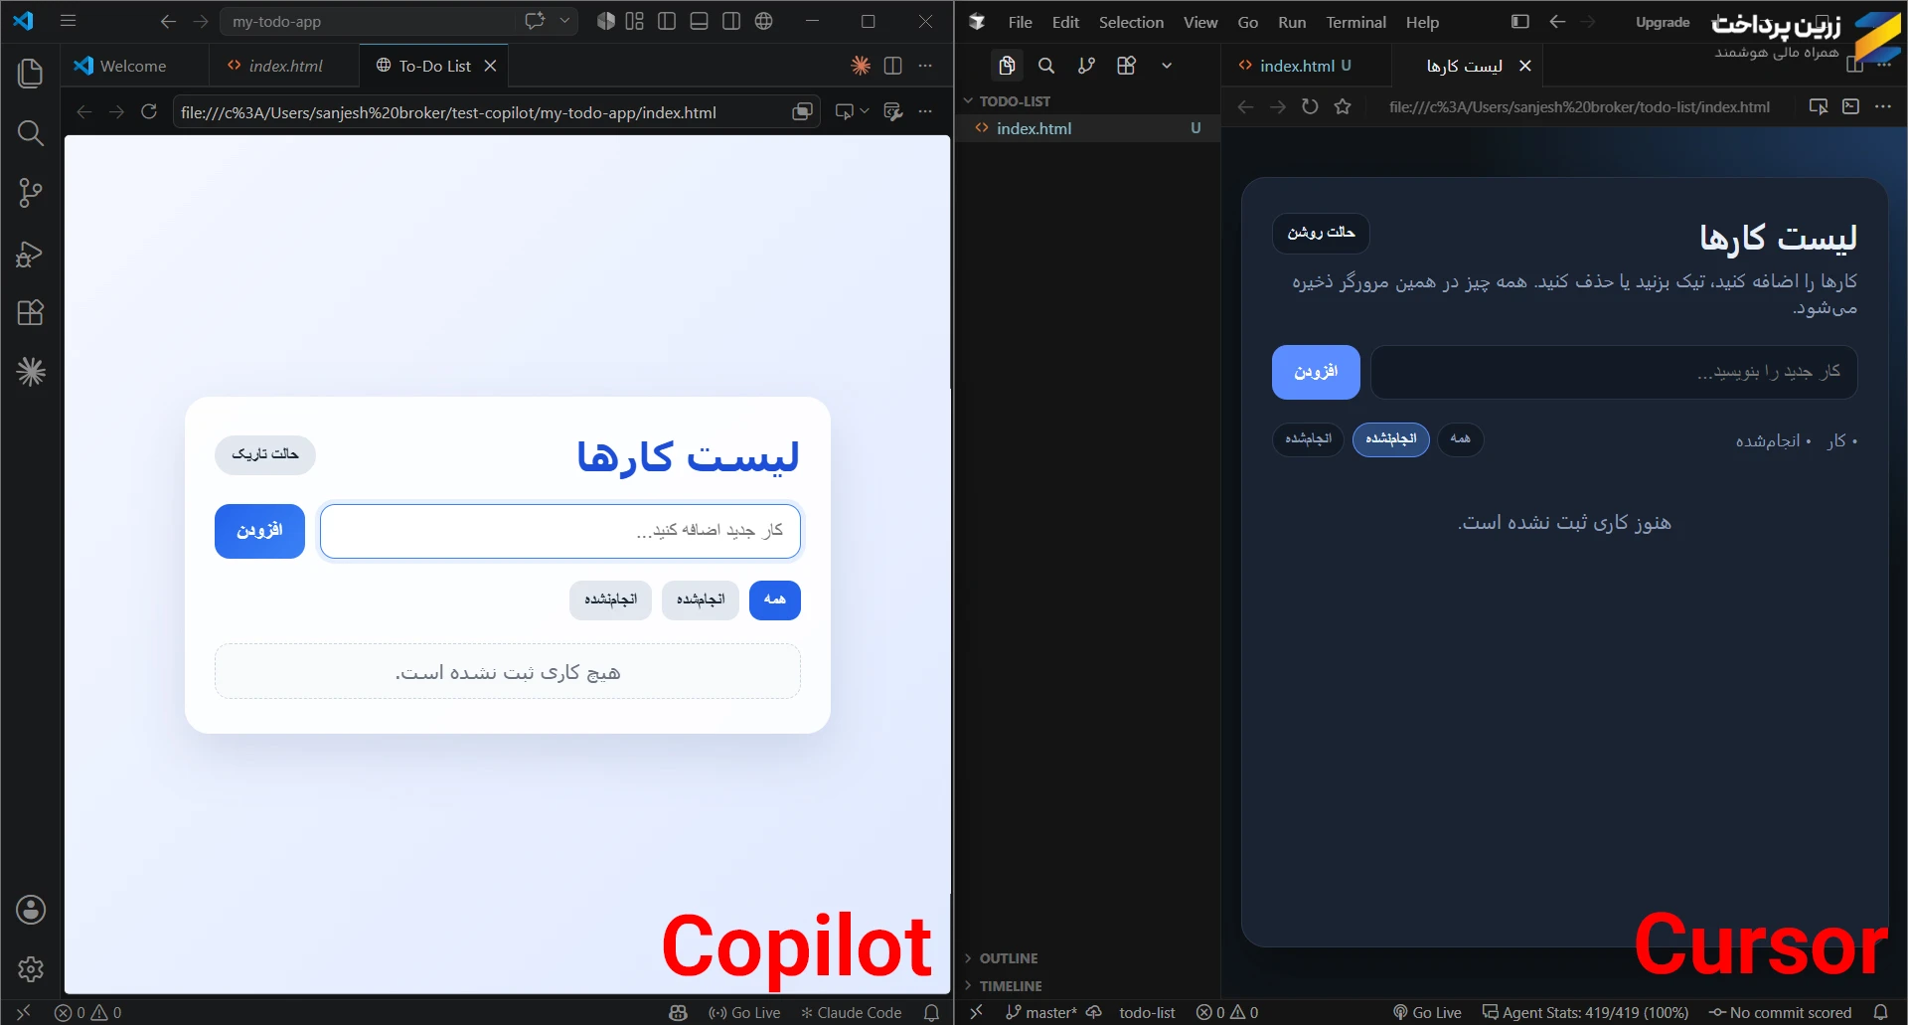Close the To-Do List tab
This screenshot has width=1908, height=1025.
(490, 66)
